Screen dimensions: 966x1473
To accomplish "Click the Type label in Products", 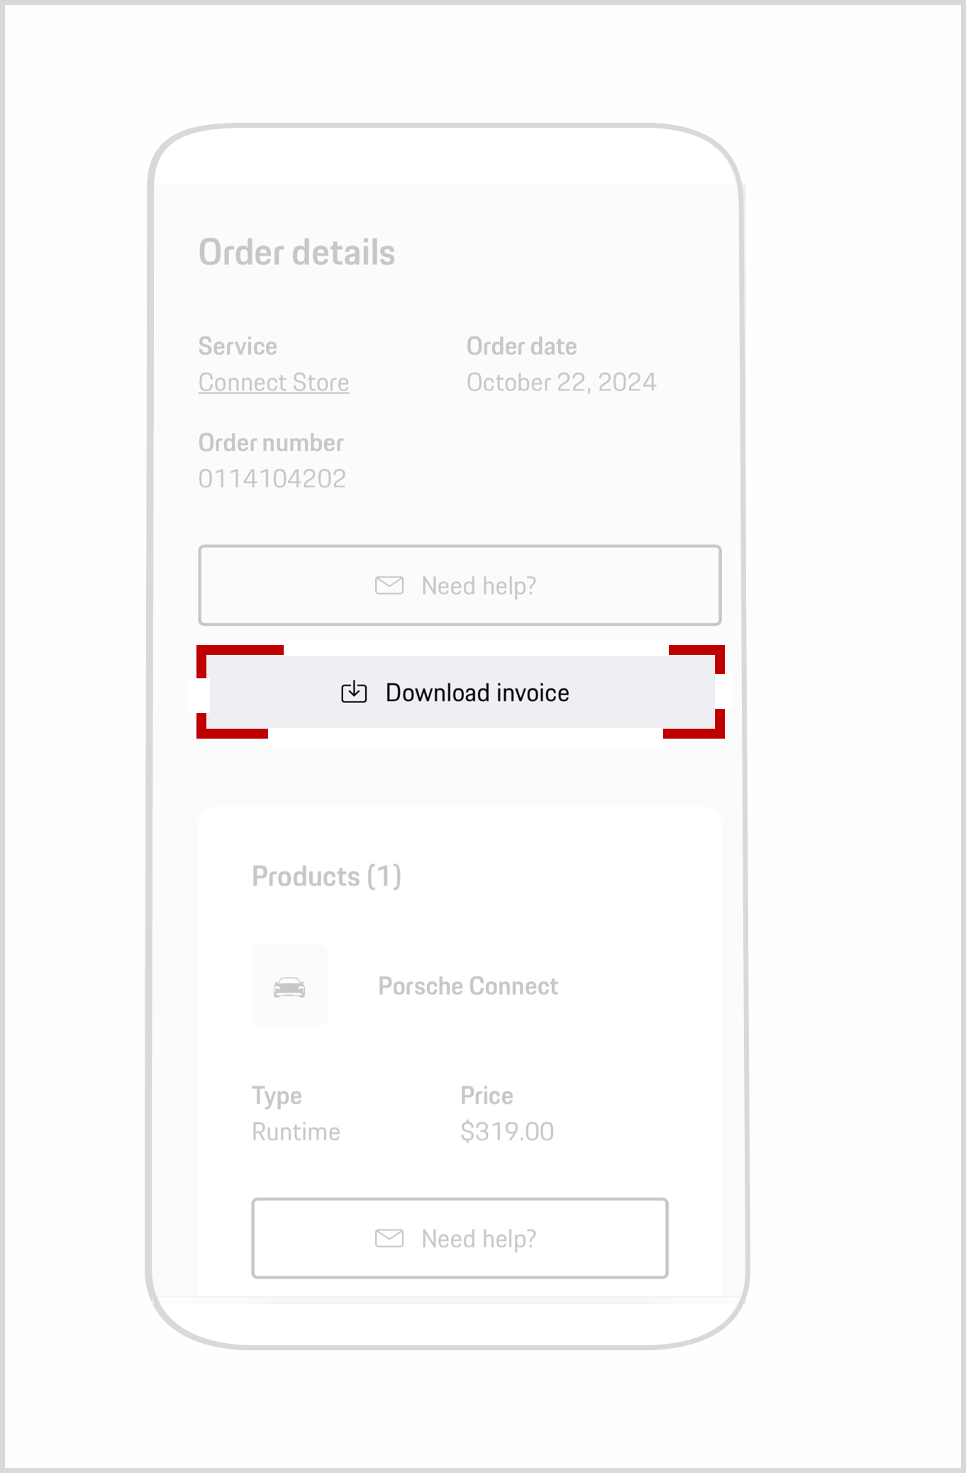I will [277, 1096].
